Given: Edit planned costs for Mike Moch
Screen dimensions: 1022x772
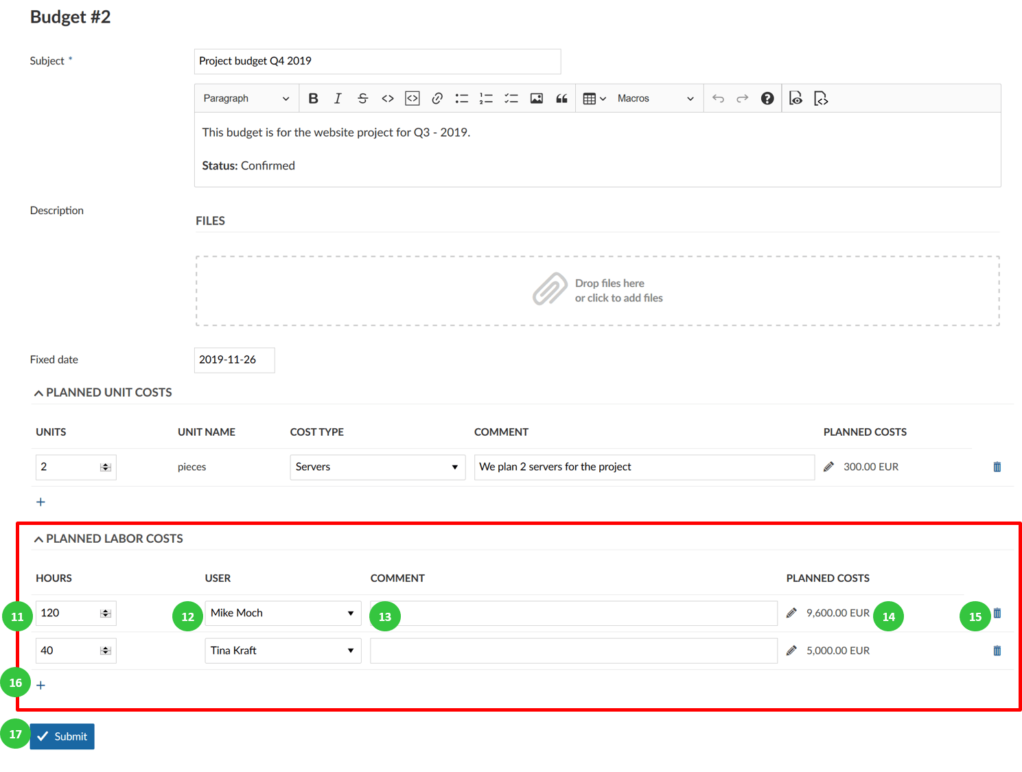Looking at the screenshot, I should pos(791,613).
